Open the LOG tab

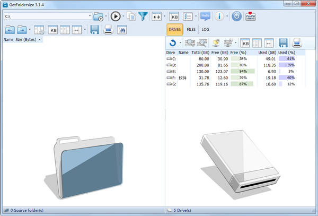(205, 30)
